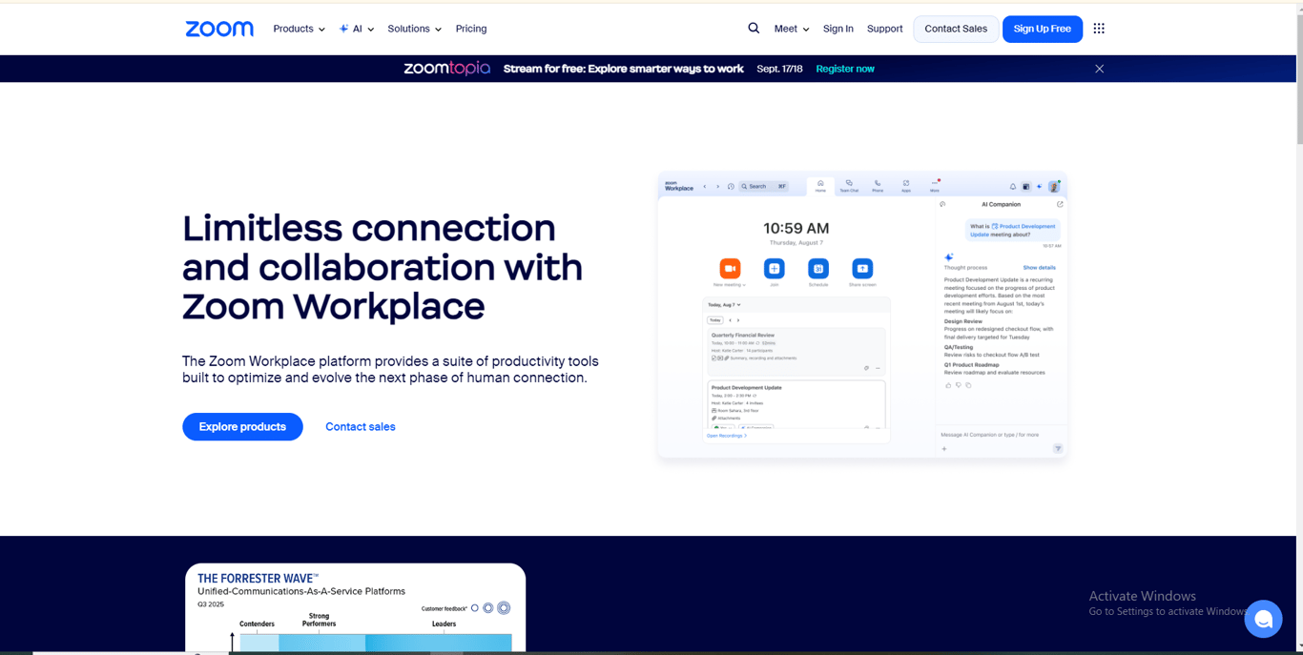Screen dimensions: 1303x655
Task: Expand the Solutions dropdown menu
Action: click(x=414, y=29)
